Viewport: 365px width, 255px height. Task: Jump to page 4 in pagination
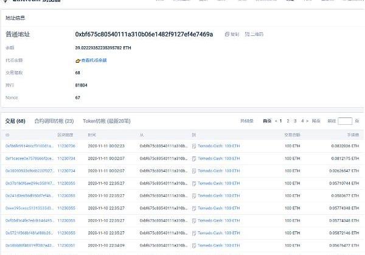coord(302,121)
